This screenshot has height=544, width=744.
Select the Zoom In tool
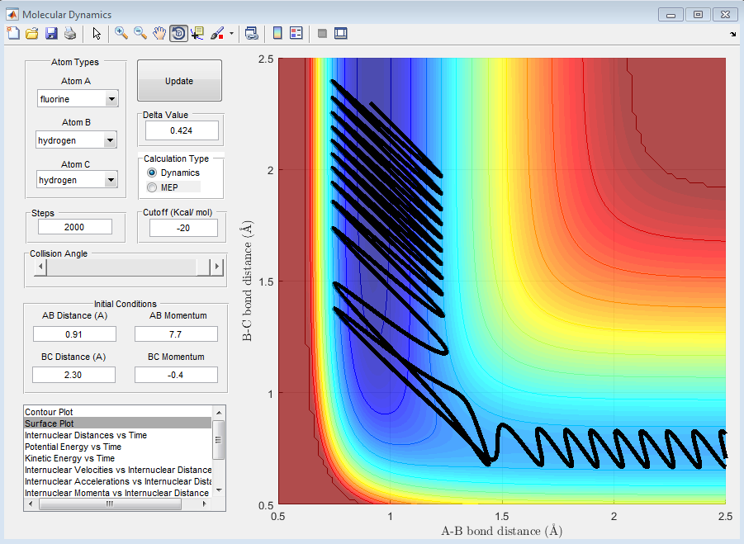click(121, 33)
